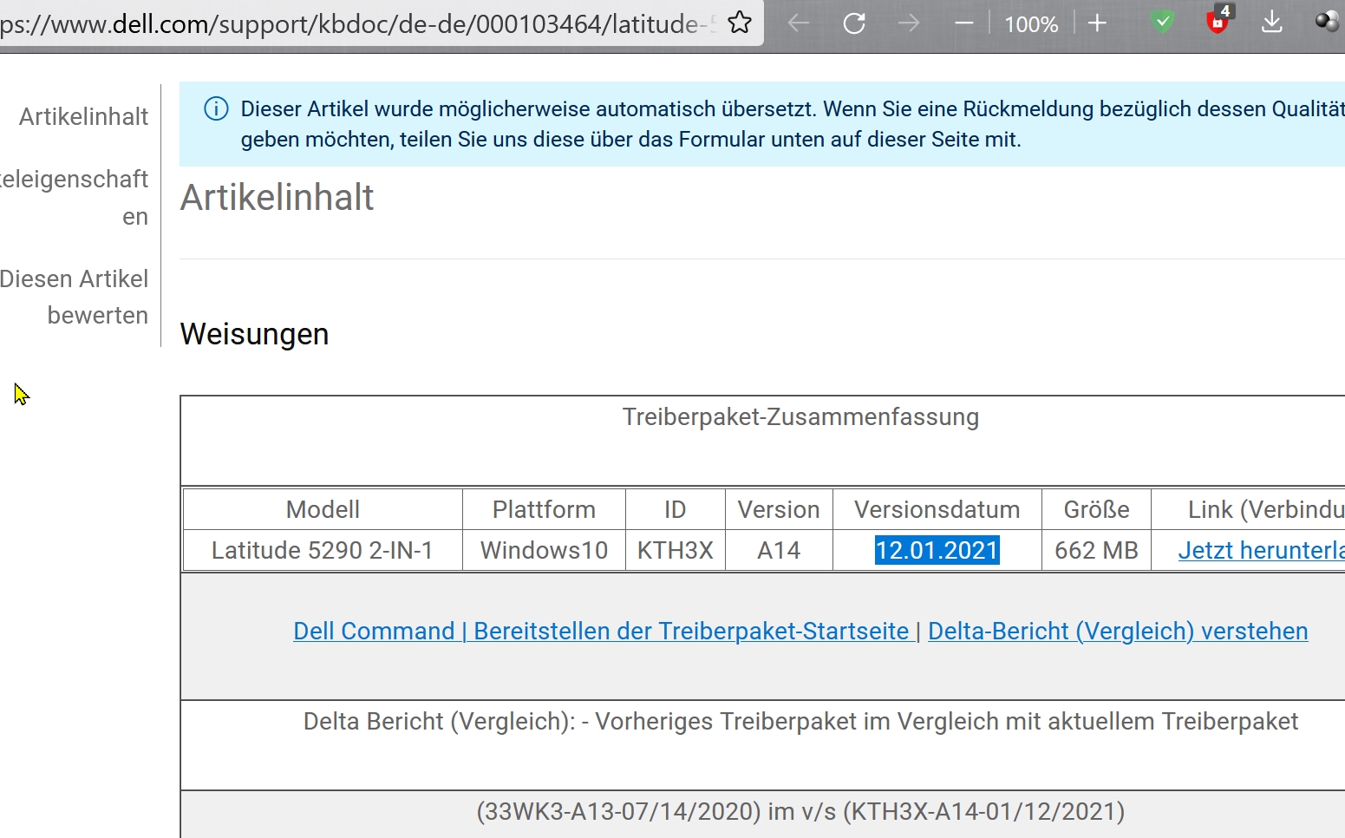The image size is (1345, 838).
Task: Open the extension icon to the right of downloads
Action: pos(1327,22)
